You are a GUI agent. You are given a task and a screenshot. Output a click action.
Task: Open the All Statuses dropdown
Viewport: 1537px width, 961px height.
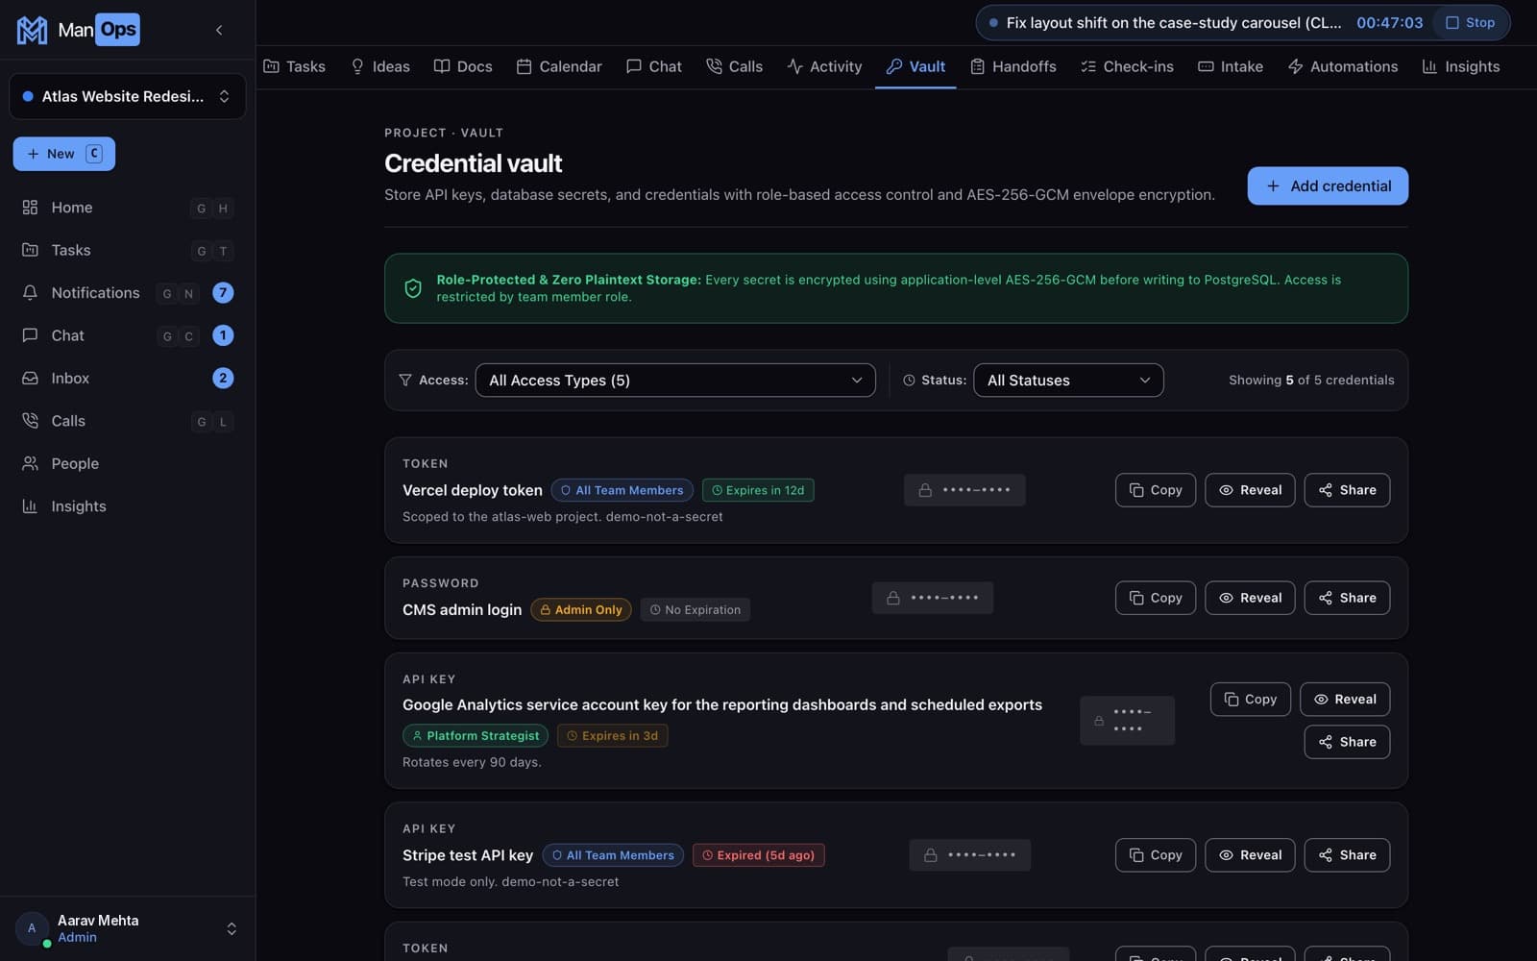(1068, 381)
